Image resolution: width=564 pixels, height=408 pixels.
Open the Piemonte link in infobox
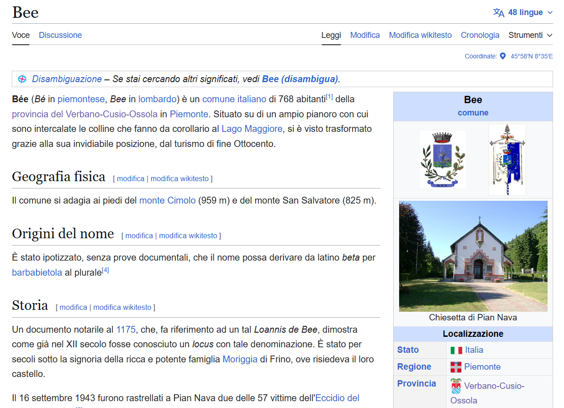tap(482, 367)
